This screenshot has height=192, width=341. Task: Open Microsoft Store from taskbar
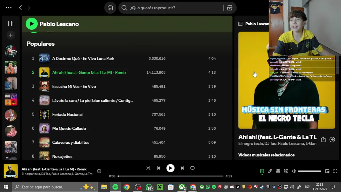170,187
